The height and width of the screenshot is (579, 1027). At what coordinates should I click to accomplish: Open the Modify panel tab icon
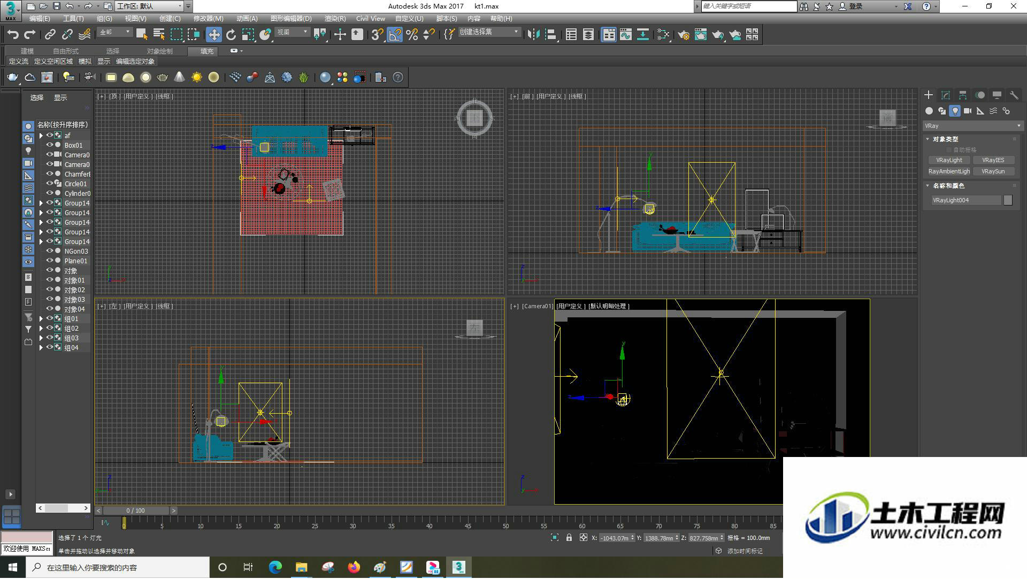click(946, 95)
